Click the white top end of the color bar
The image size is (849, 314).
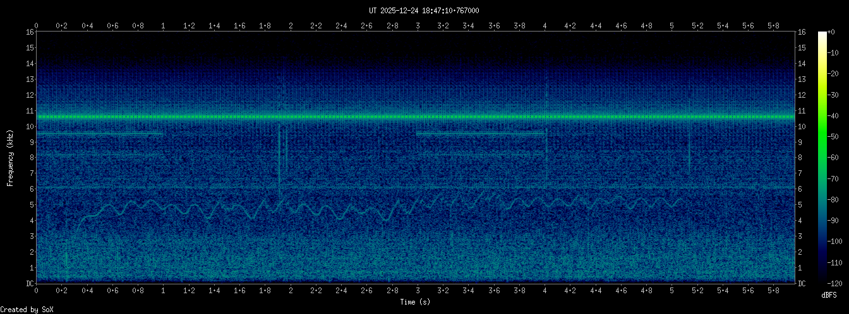coord(822,34)
